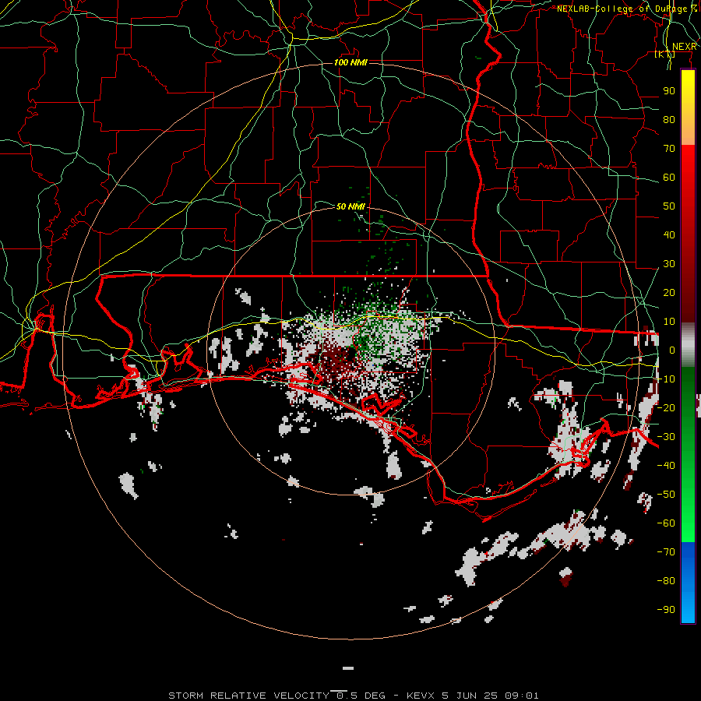The height and width of the screenshot is (701, 701).
Task: Select the -60 value on the velocity scale
Action: [666, 523]
